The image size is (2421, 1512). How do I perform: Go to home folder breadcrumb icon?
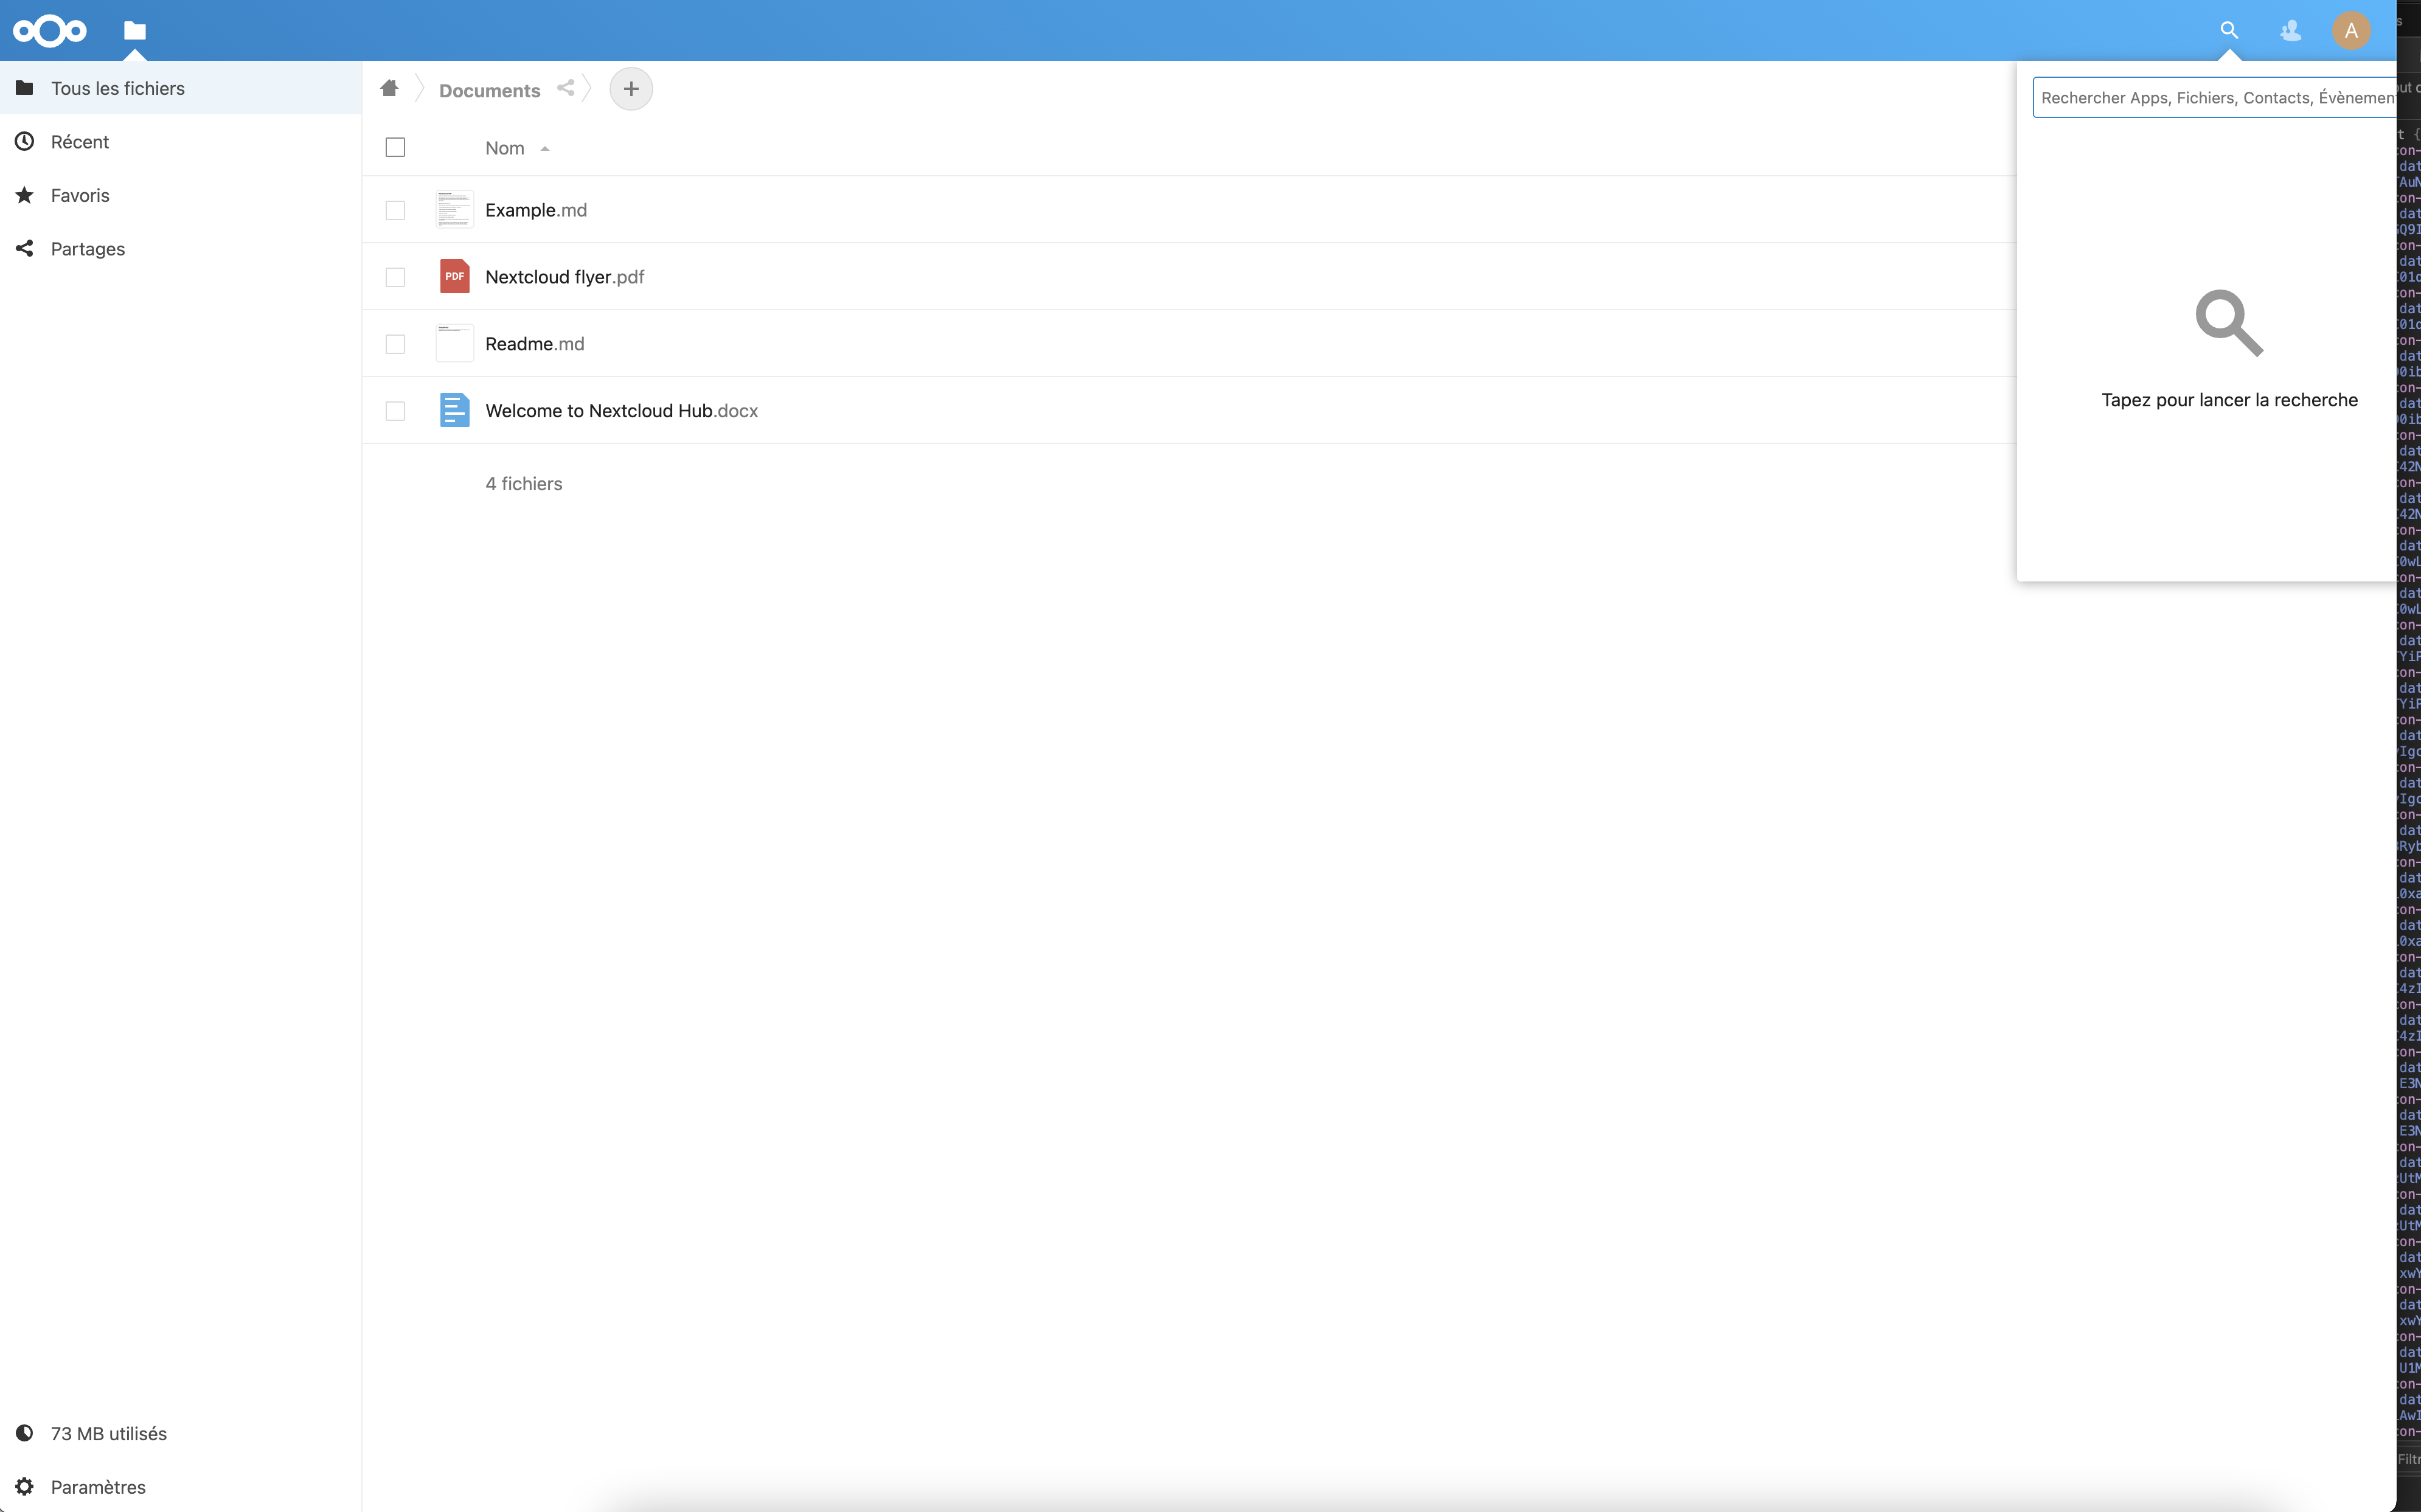pyautogui.click(x=389, y=89)
